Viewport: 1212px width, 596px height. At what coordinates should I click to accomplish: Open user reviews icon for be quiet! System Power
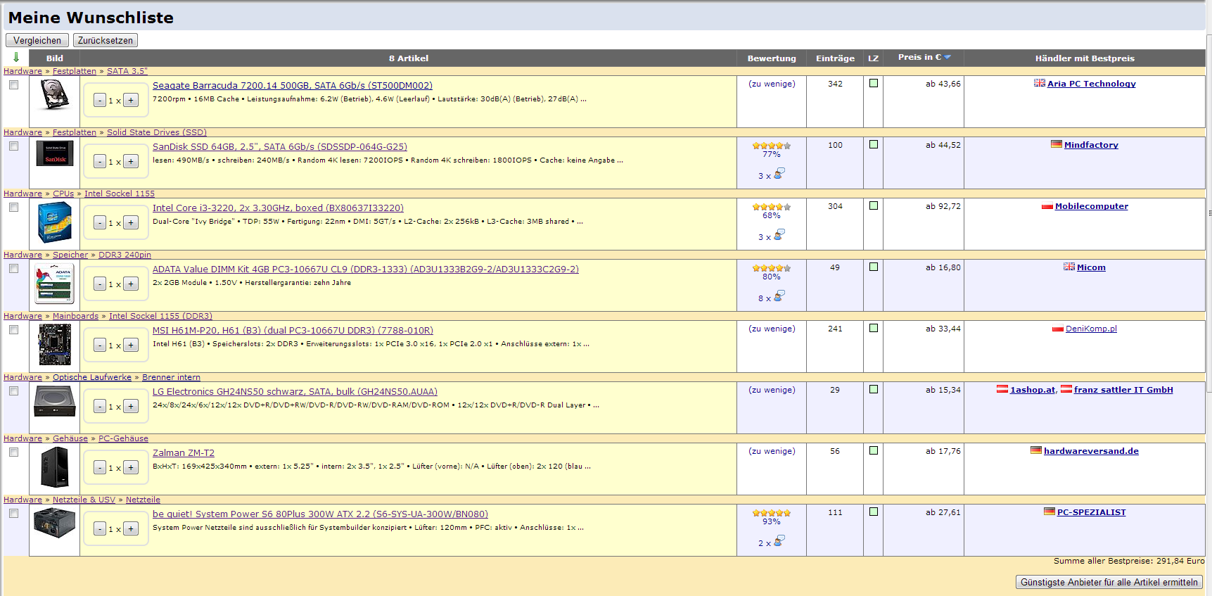coord(779,540)
